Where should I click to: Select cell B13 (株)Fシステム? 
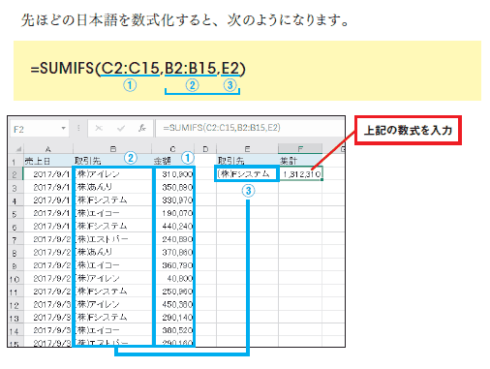[113, 318]
